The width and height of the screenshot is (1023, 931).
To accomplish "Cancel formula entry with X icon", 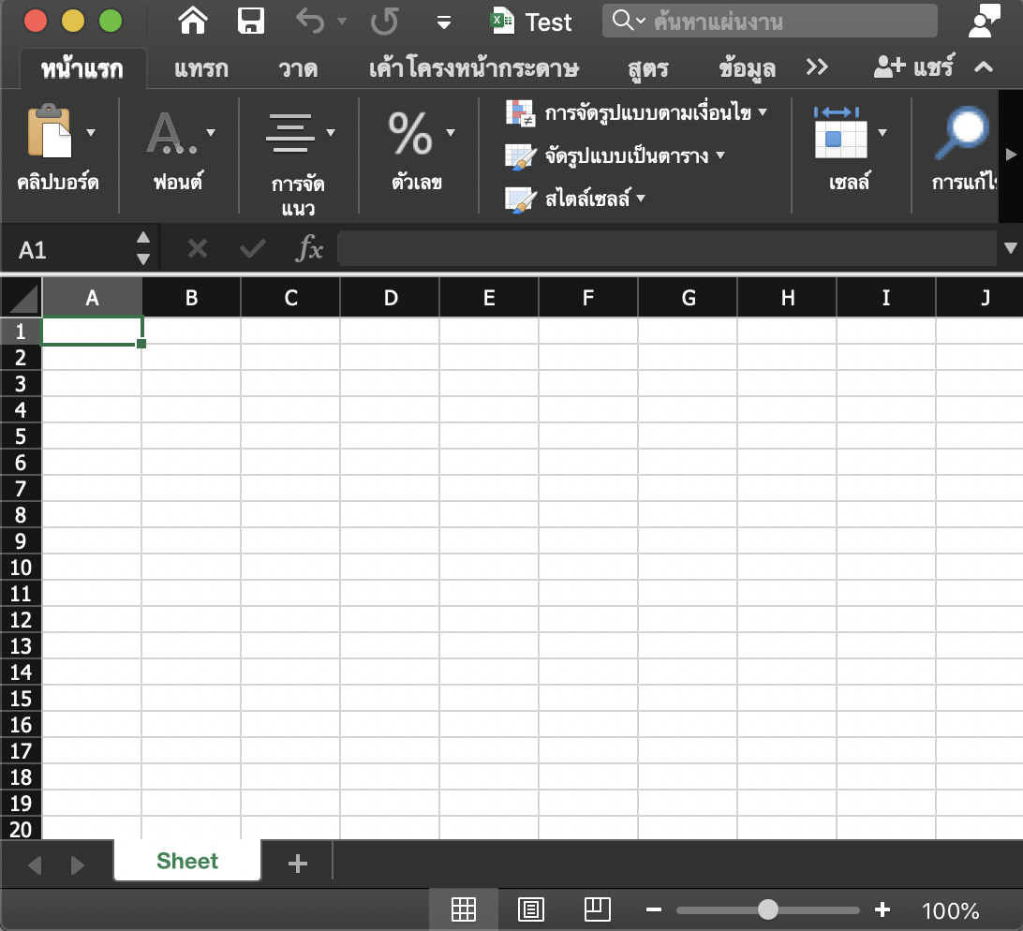I will pyautogui.click(x=197, y=248).
